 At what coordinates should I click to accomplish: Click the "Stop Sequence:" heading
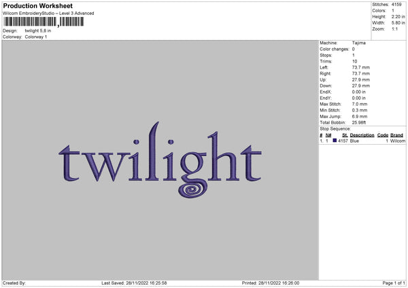pos(335,129)
